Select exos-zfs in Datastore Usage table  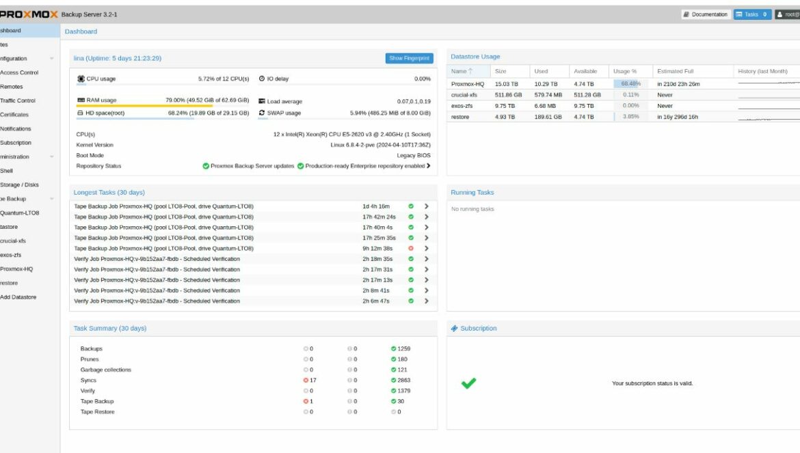click(x=624, y=105)
